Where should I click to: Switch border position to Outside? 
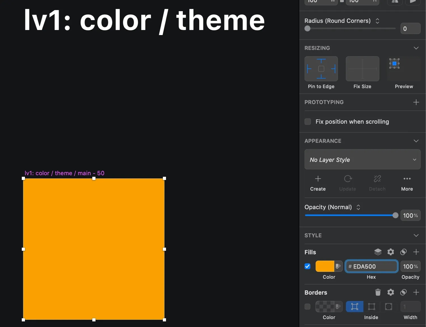click(388, 307)
